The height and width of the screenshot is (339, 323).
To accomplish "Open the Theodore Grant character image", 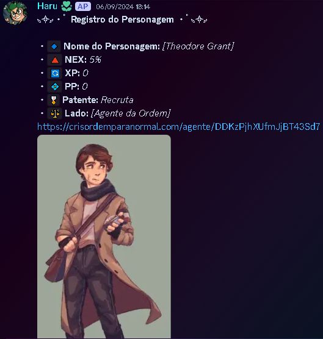I will click(x=104, y=237).
